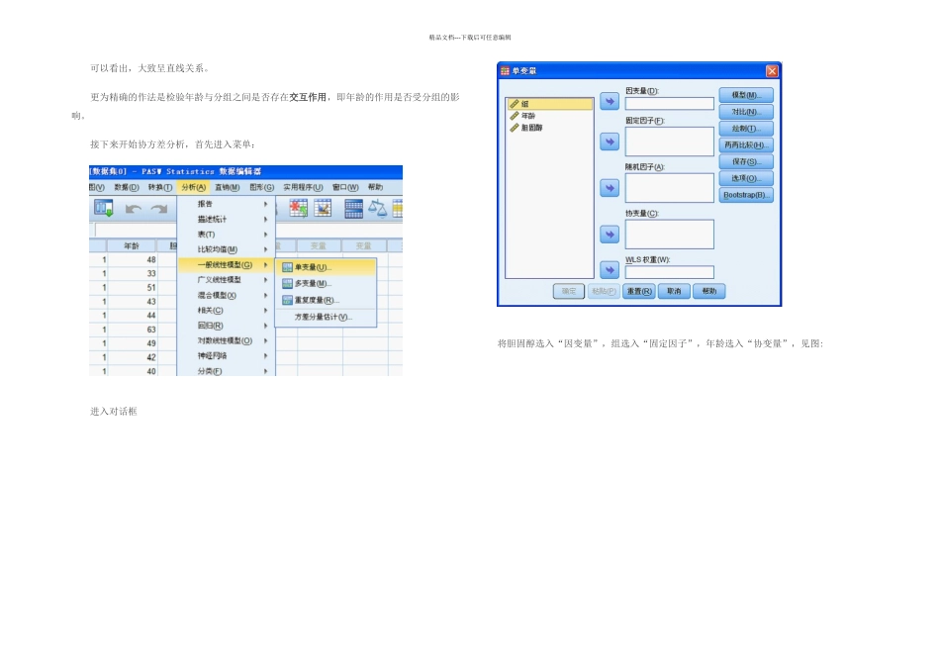Click the 单变量(U) submenu icon

tap(287, 267)
